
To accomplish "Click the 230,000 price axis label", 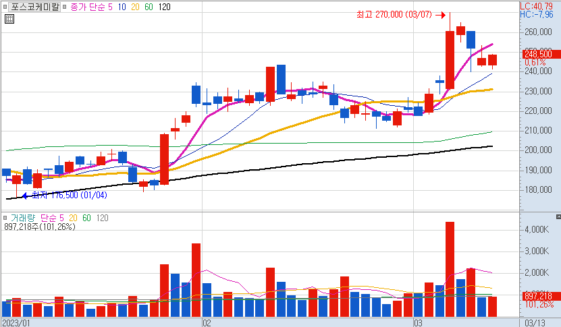I will click(x=538, y=92).
